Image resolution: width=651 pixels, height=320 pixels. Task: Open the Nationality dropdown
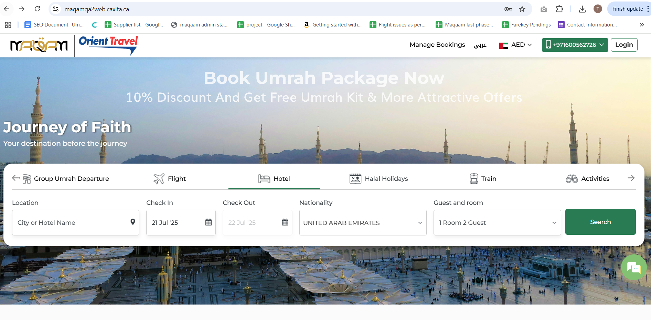tap(363, 223)
